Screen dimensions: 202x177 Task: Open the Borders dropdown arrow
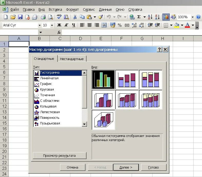171,25
